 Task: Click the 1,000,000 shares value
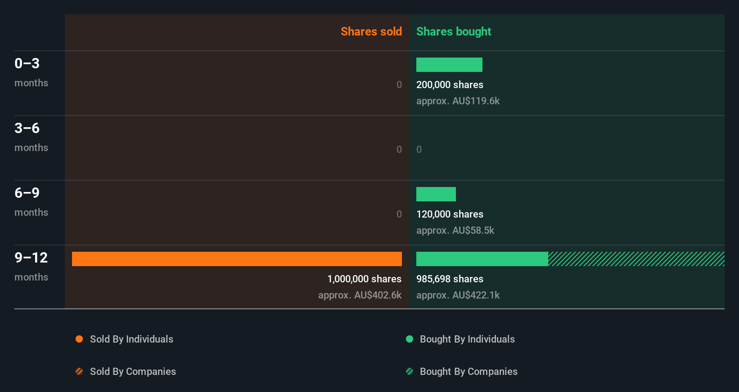click(x=365, y=279)
